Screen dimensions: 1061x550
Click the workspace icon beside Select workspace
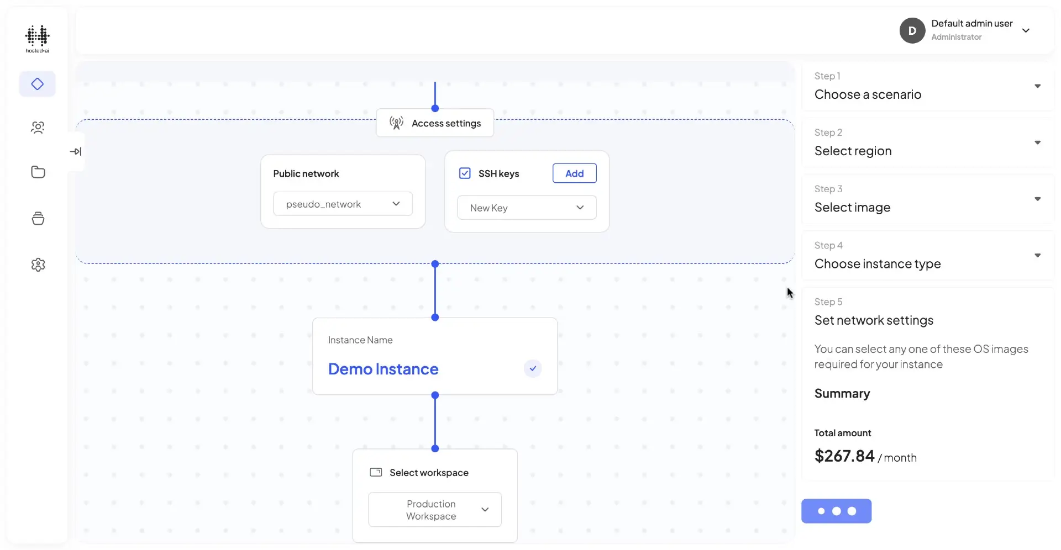click(375, 472)
